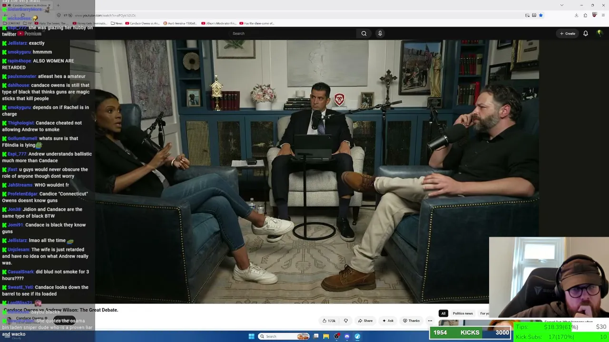609x342 pixels.
Task: Click the CasualSnark chat username
Action: [20, 272]
